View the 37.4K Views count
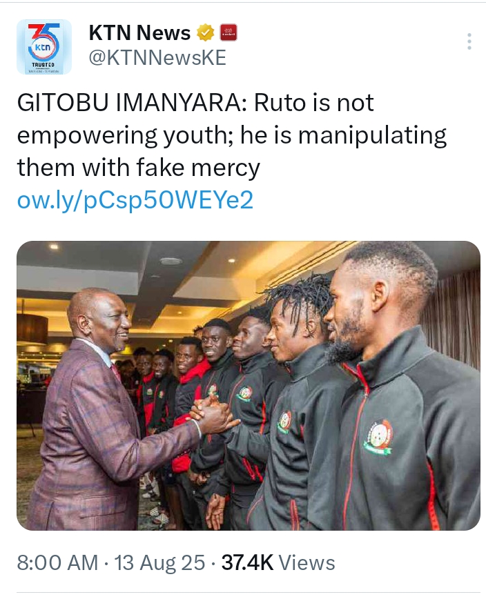 (x=278, y=562)
